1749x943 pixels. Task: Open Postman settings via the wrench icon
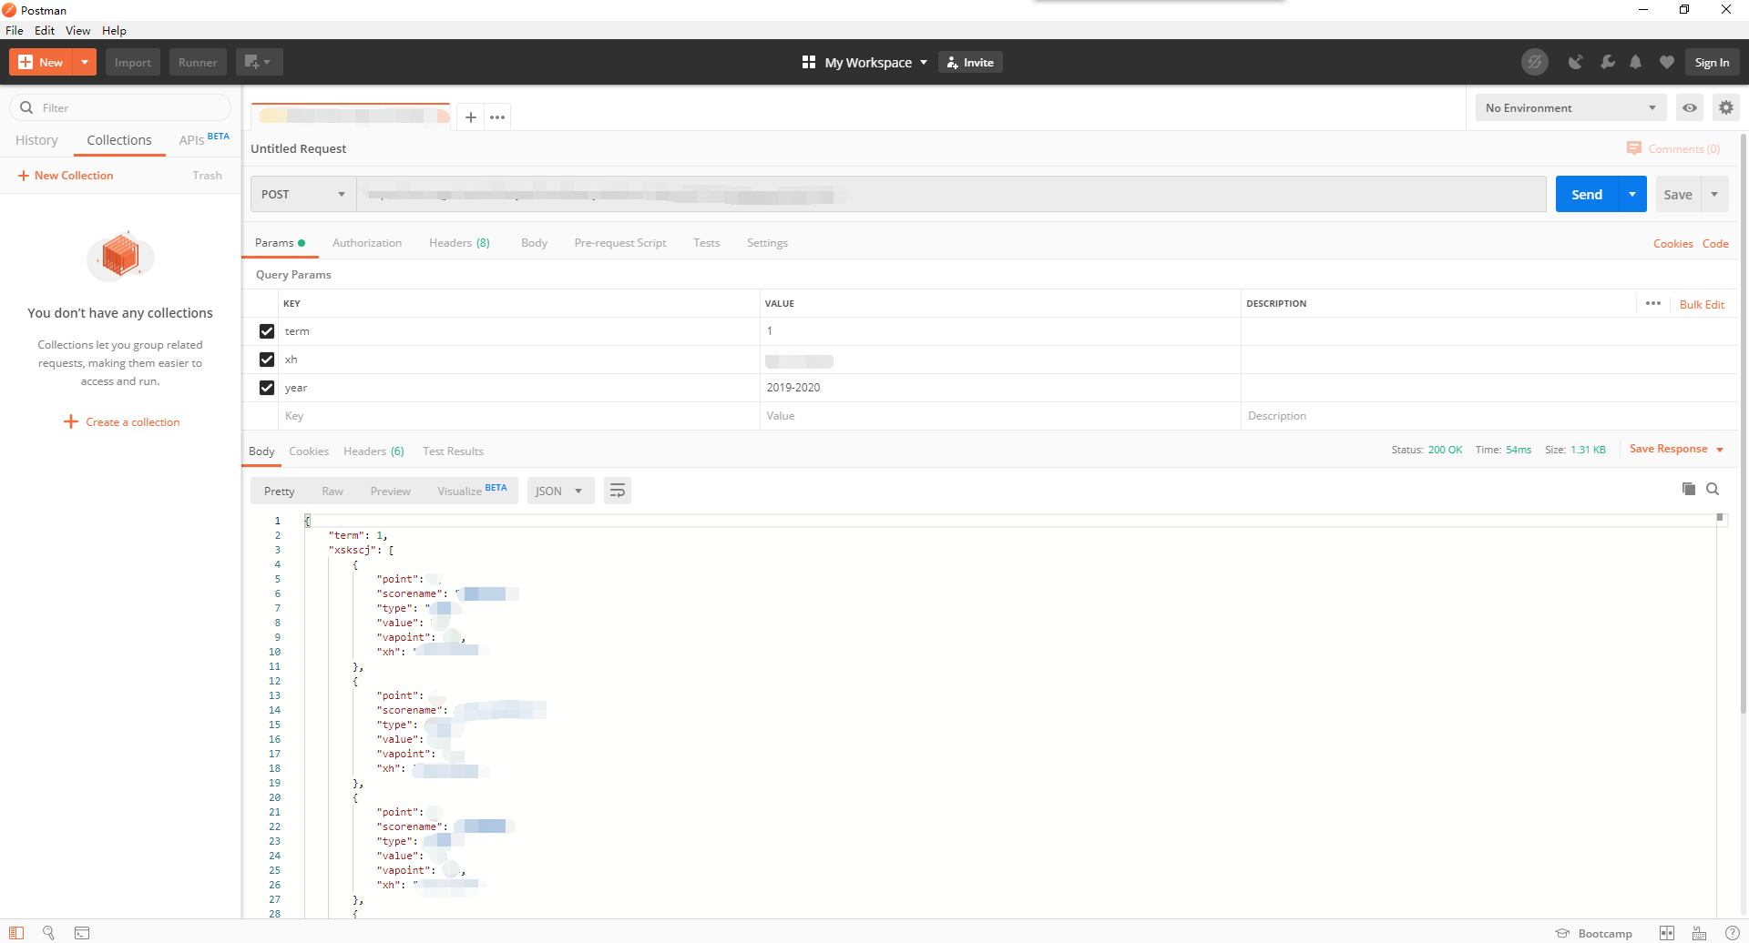point(1608,62)
